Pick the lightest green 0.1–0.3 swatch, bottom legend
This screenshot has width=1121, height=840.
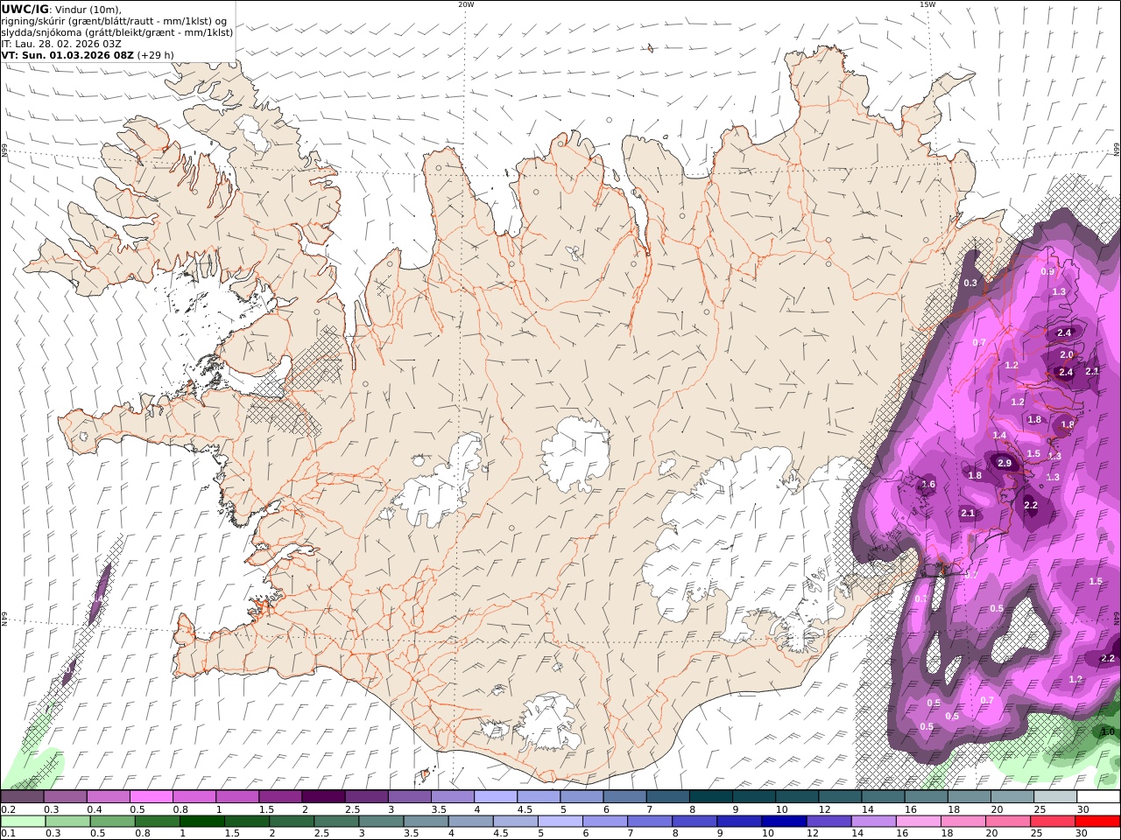(x=22, y=822)
